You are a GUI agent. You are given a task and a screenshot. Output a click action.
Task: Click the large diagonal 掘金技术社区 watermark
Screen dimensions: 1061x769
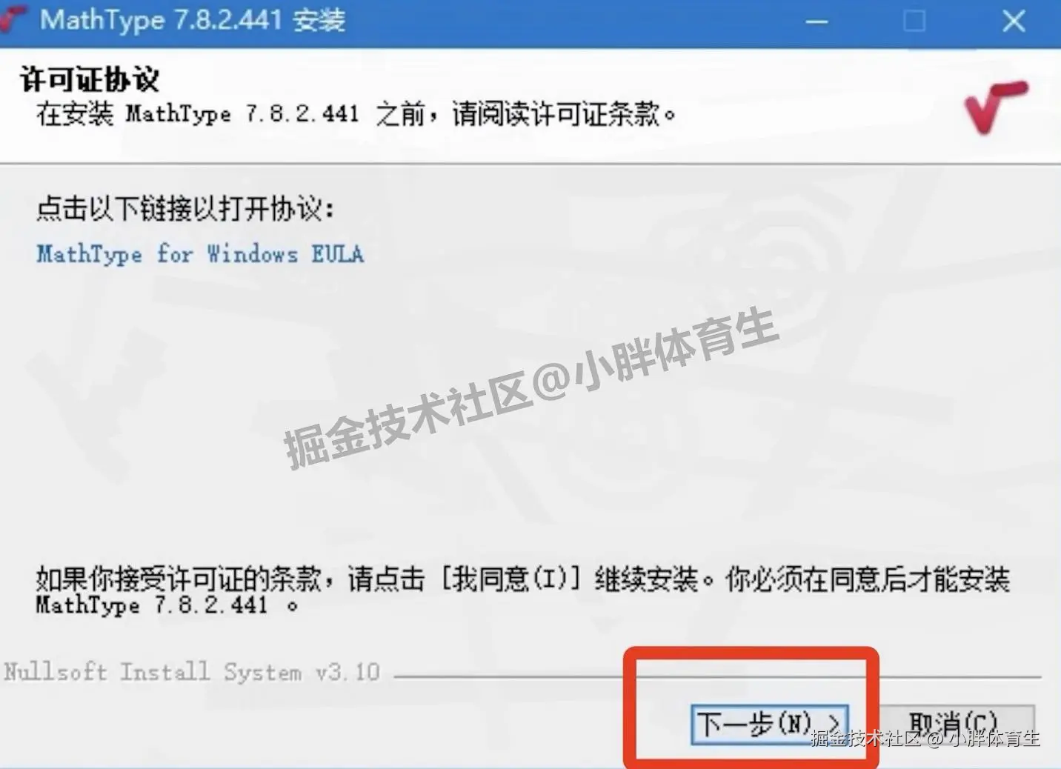point(531,389)
